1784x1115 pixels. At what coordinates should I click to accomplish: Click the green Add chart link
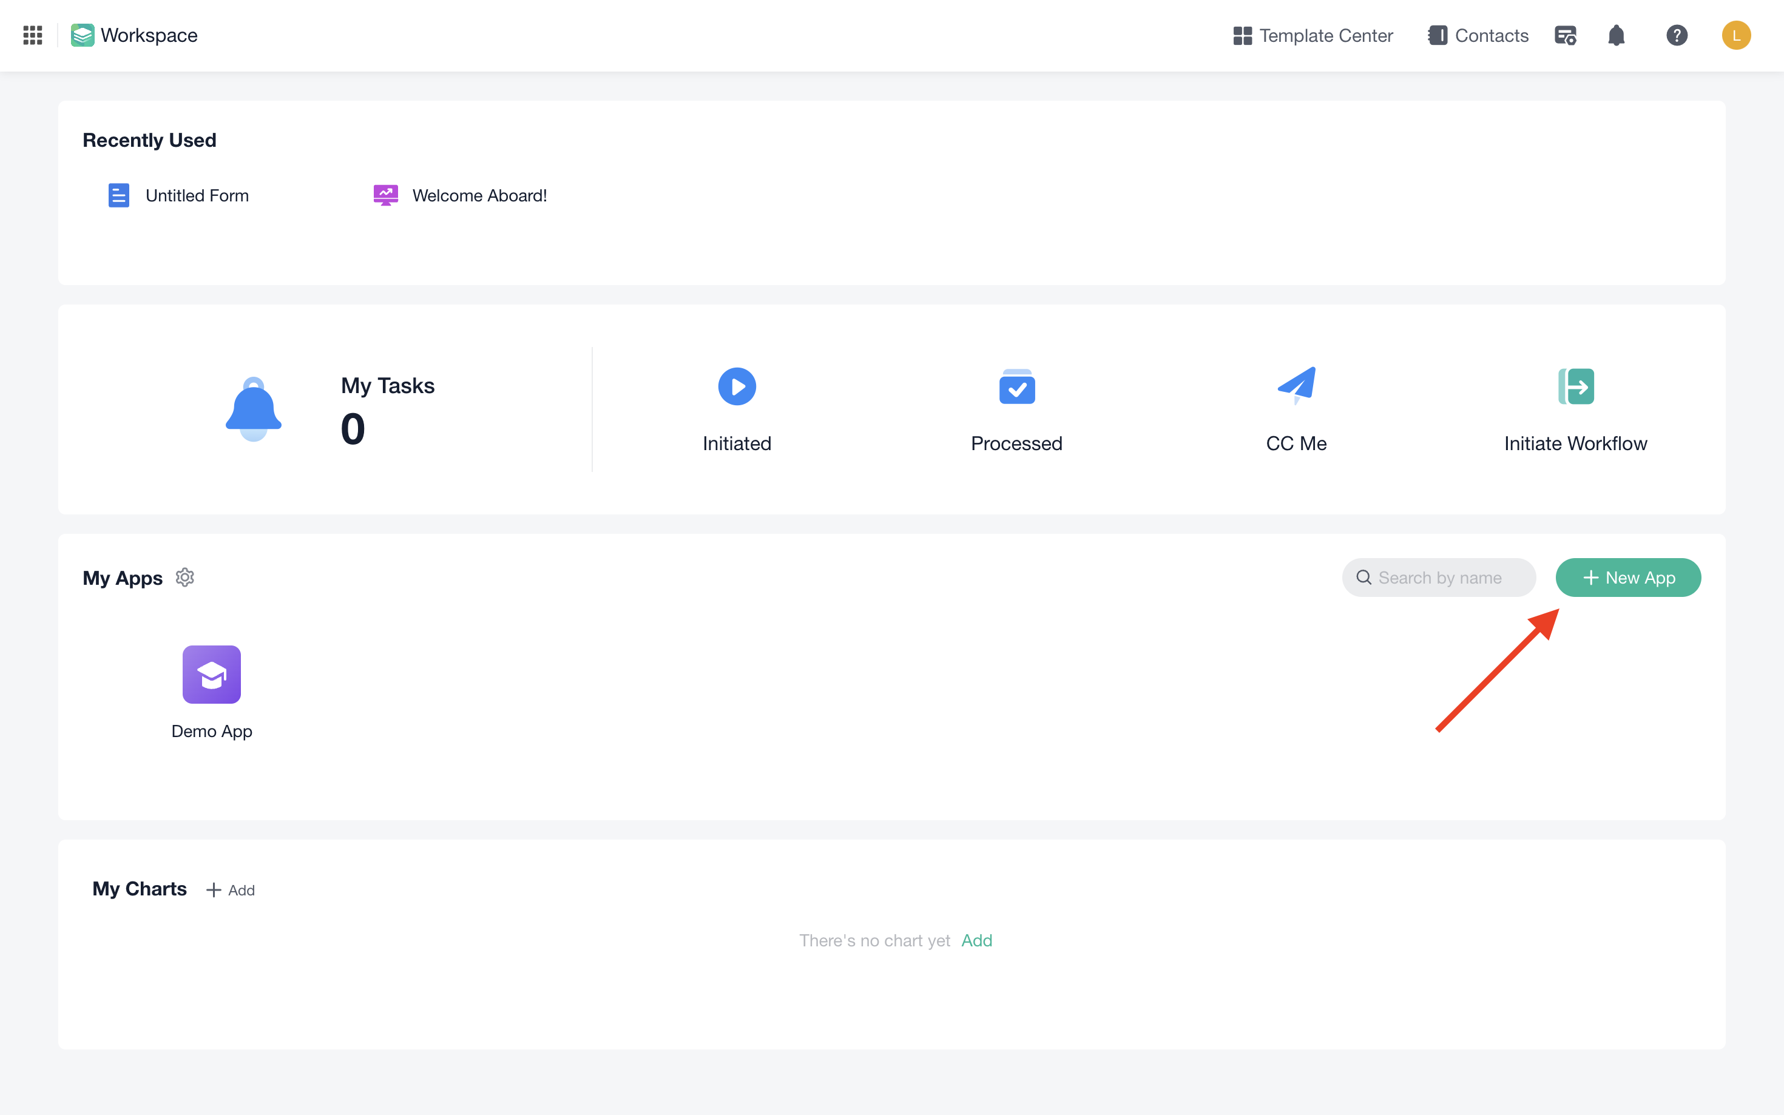976,940
